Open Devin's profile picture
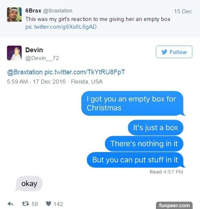 pos(14,53)
